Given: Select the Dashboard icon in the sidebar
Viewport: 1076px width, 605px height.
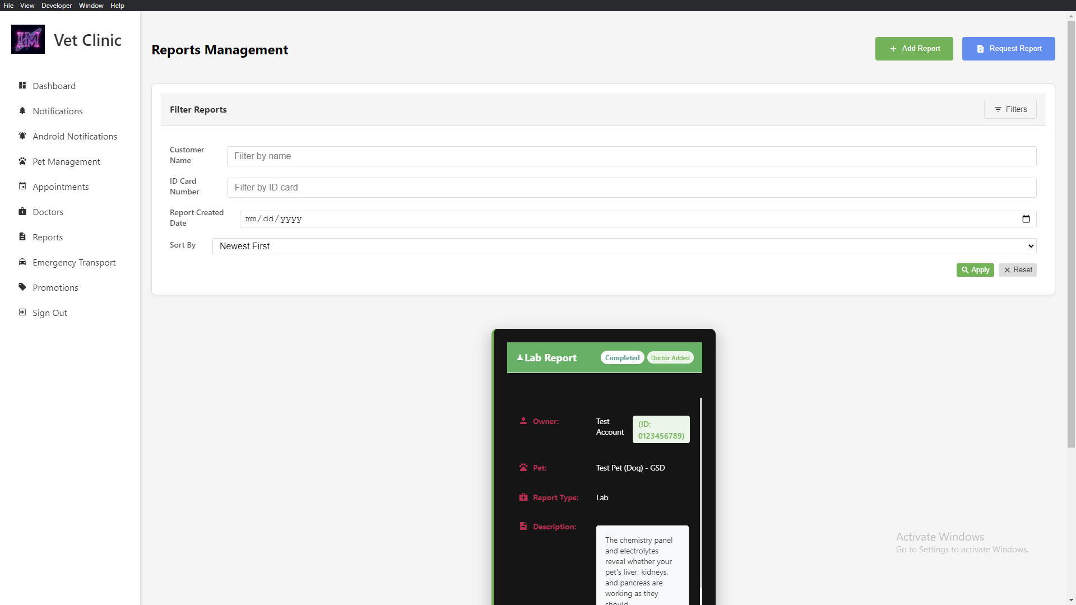Looking at the screenshot, I should point(22,86).
